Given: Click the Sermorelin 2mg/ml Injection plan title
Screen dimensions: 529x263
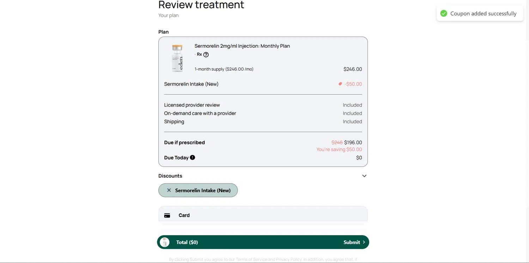Looking at the screenshot, I should click(x=242, y=46).
